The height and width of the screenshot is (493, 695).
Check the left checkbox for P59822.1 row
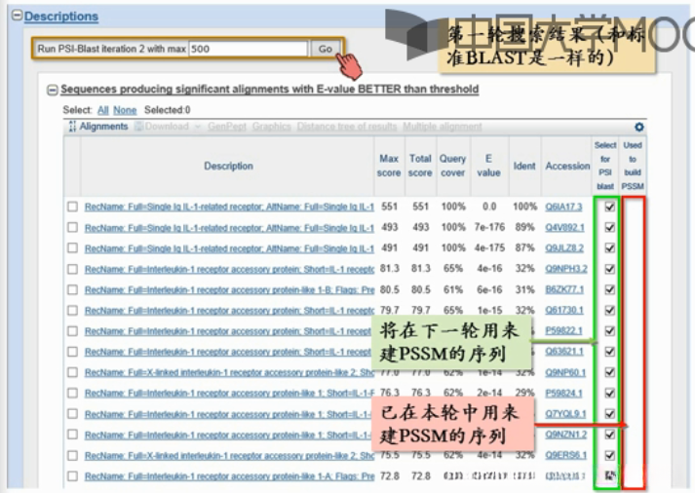(x=73, y=331)
